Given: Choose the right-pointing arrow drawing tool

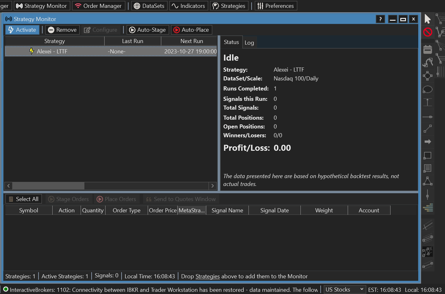Looking at the screenshot, I should tap(427, 142).
